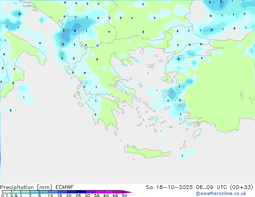255x197 pixels.
Task: Click the '06..09 UTC' time range
Action: 211,187
